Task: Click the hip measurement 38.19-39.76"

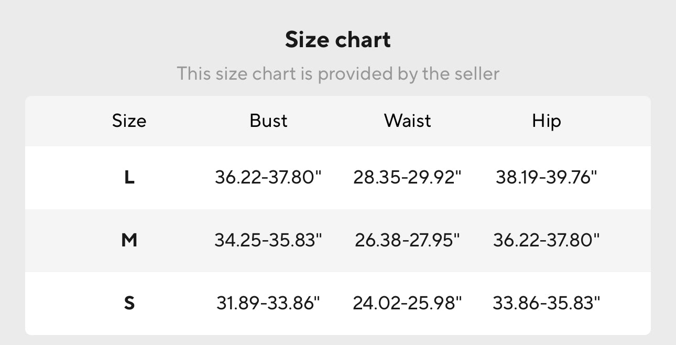Action: 546,178
